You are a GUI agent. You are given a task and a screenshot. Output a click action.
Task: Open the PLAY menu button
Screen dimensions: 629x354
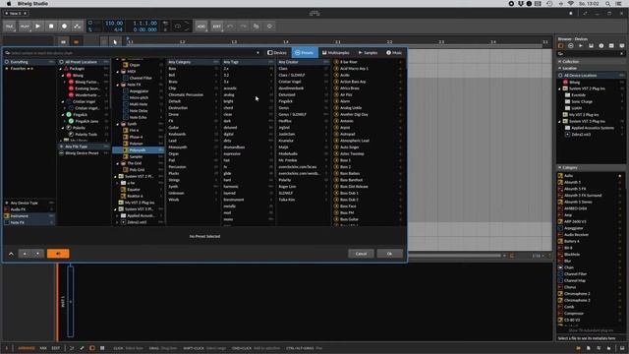click(25, 27)
